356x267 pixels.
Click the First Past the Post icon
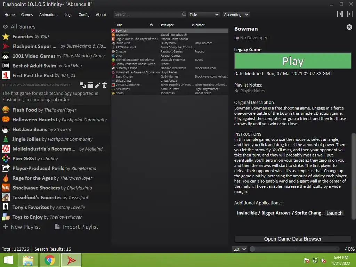[x=6, y=75]
